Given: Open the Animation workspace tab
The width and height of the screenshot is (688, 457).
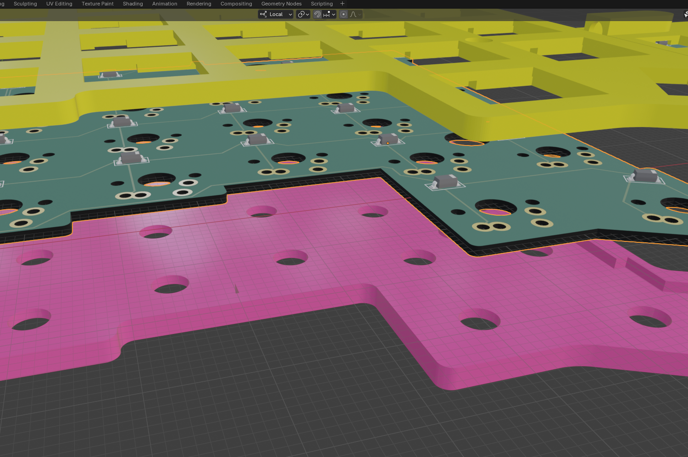Looking at the screenshot, I should click(165, 4).
